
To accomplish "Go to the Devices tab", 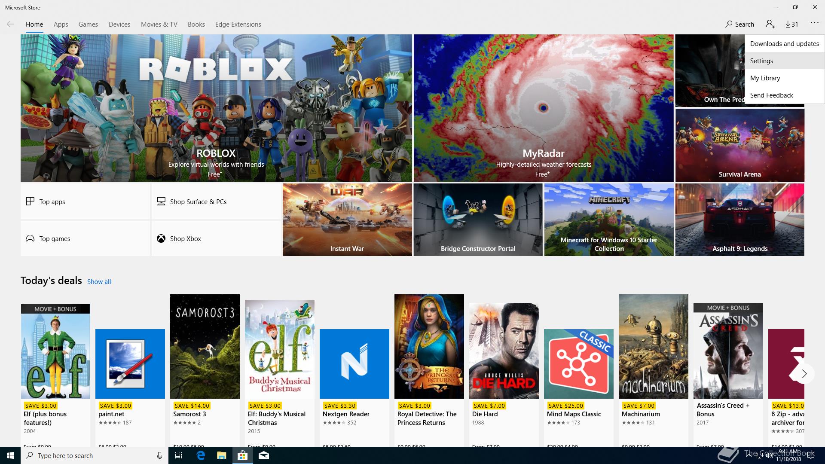I will coord(119,24).
